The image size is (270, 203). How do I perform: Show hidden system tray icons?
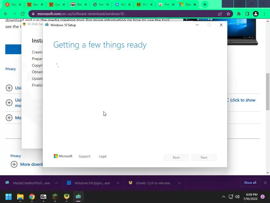(x=224, y=197)
